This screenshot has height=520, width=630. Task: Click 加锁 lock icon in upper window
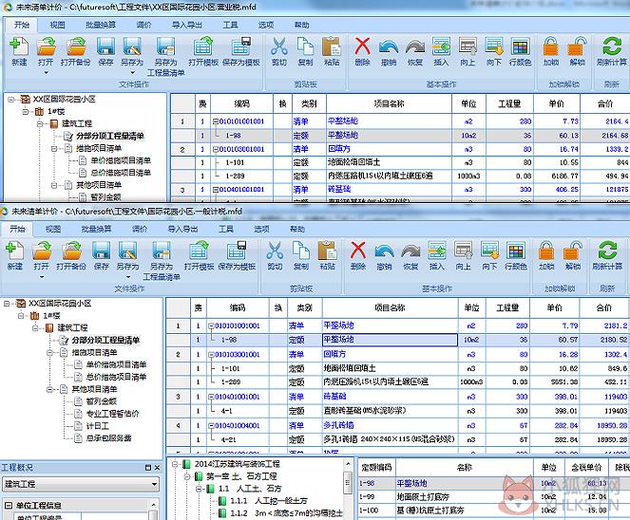[x=551, y=46]
